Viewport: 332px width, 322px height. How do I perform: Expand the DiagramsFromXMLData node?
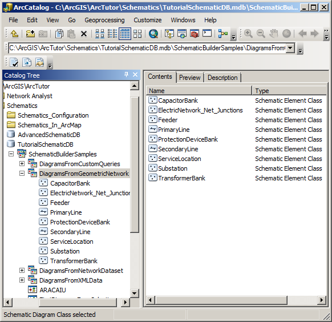pyautogui.click(x=22, y=280)
